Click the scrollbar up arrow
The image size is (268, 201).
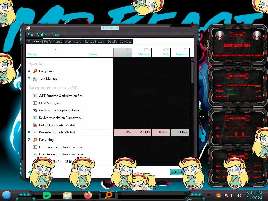192,60
